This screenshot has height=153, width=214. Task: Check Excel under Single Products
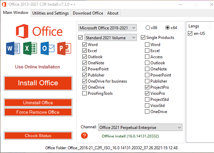[147, 51]
